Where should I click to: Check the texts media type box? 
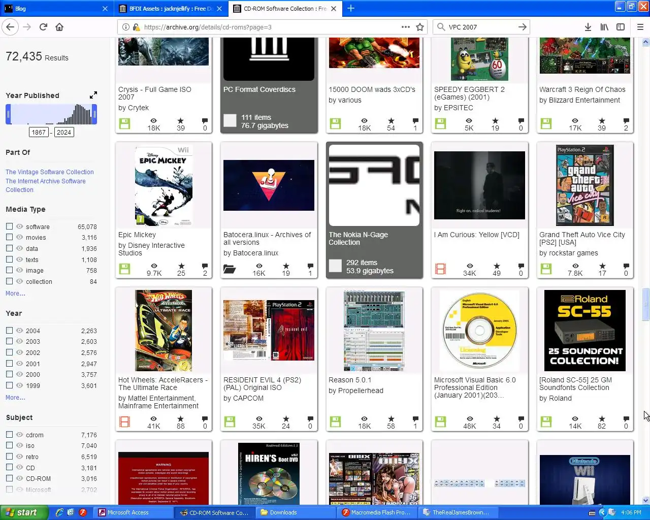click(x=9, y=259)
